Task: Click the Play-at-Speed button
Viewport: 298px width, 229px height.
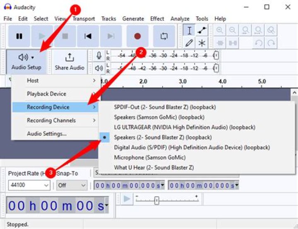Action: [127, 199]
